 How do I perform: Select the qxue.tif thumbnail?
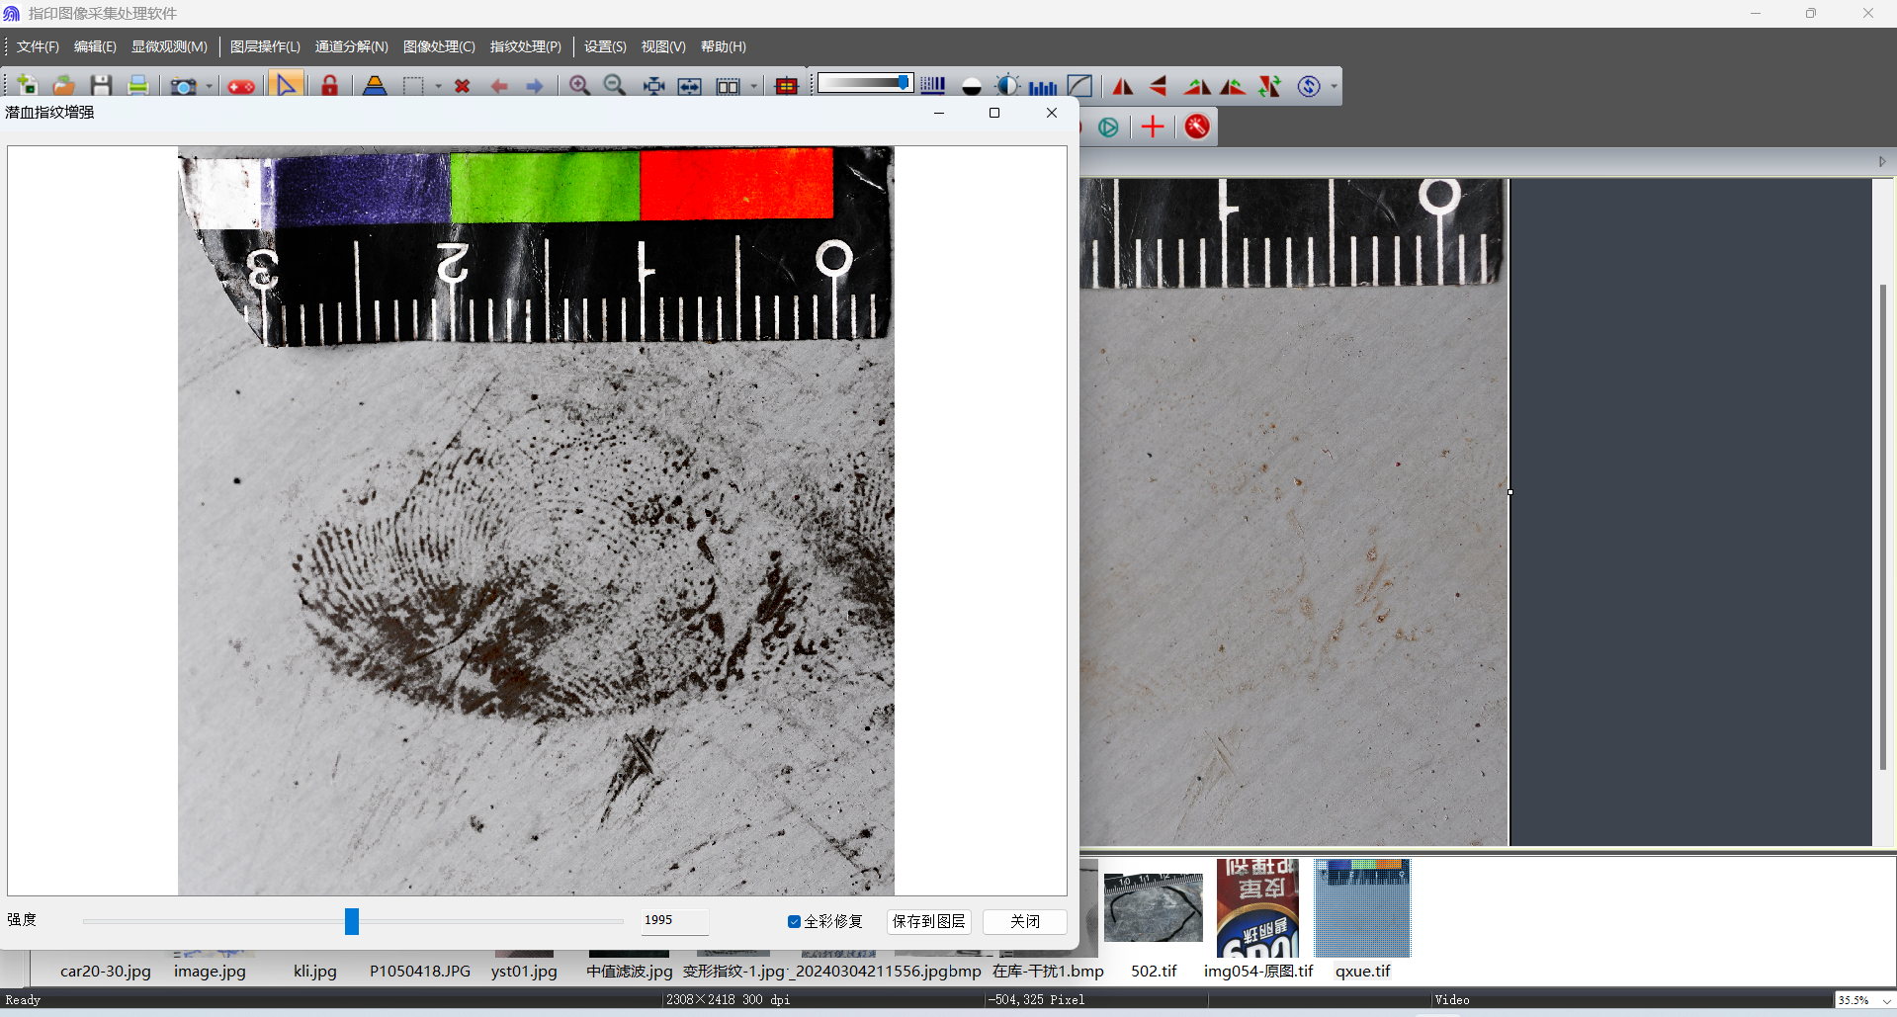coord(1362,909)
